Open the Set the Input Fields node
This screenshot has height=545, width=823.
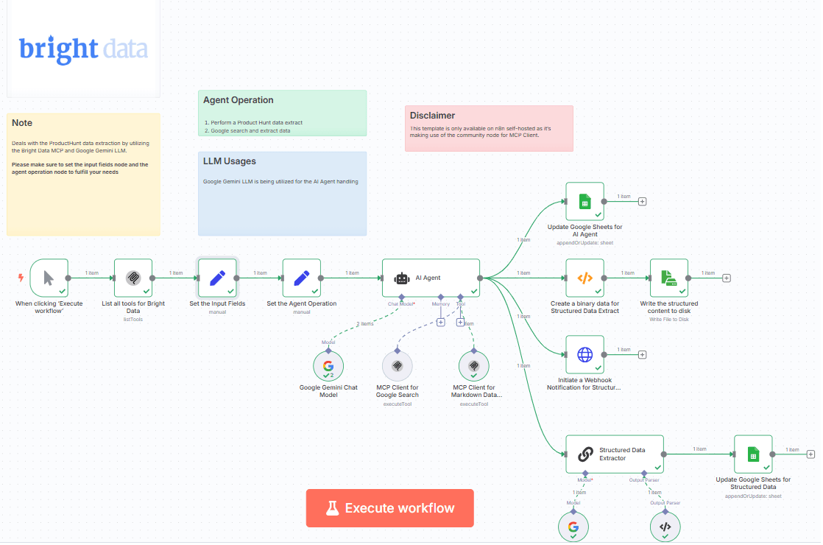coord(217,278)
